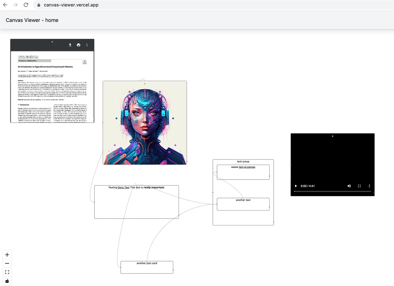Click the robot portrait image on the canvas
Viewport: 394px width, 286px height.
point(145,122)
